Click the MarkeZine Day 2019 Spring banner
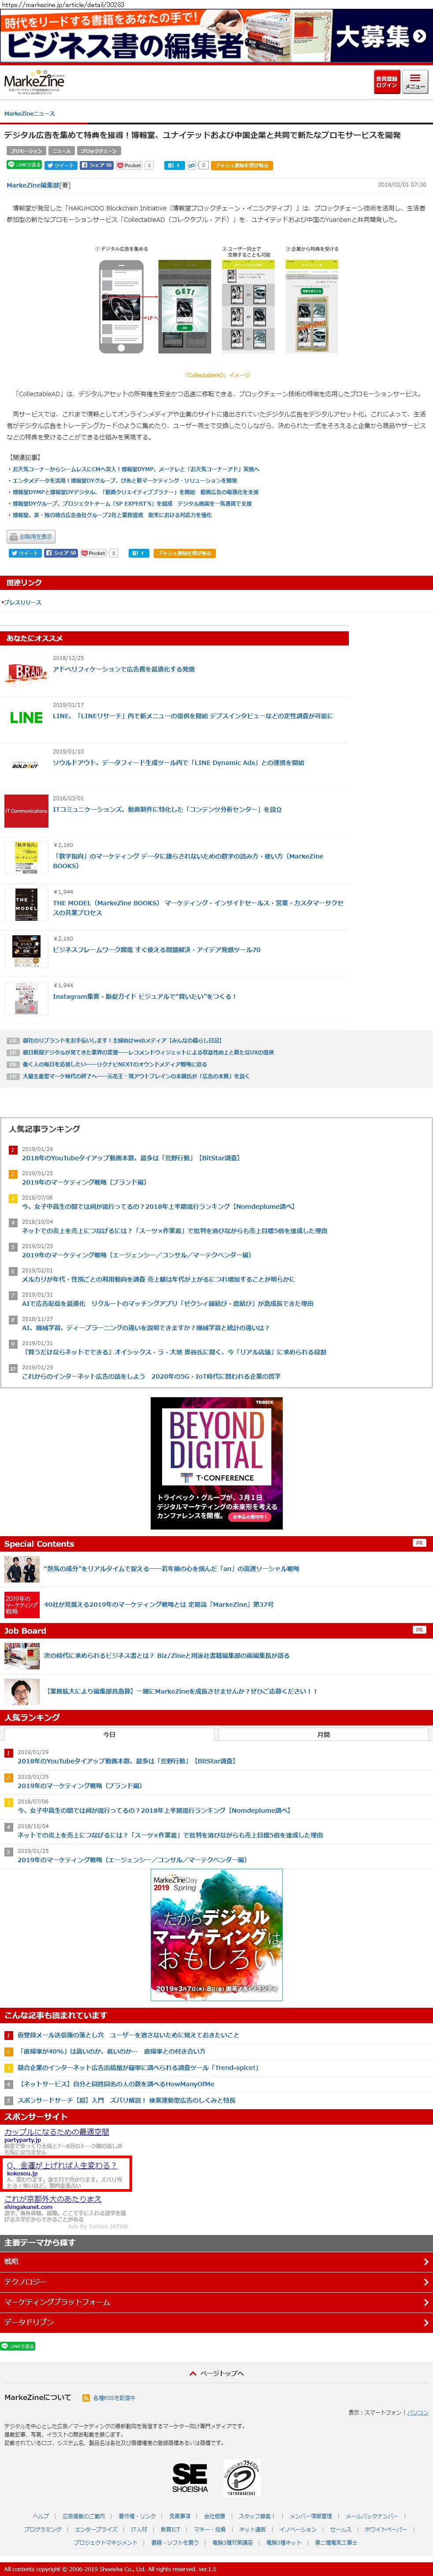 (x=217, y=1935)
